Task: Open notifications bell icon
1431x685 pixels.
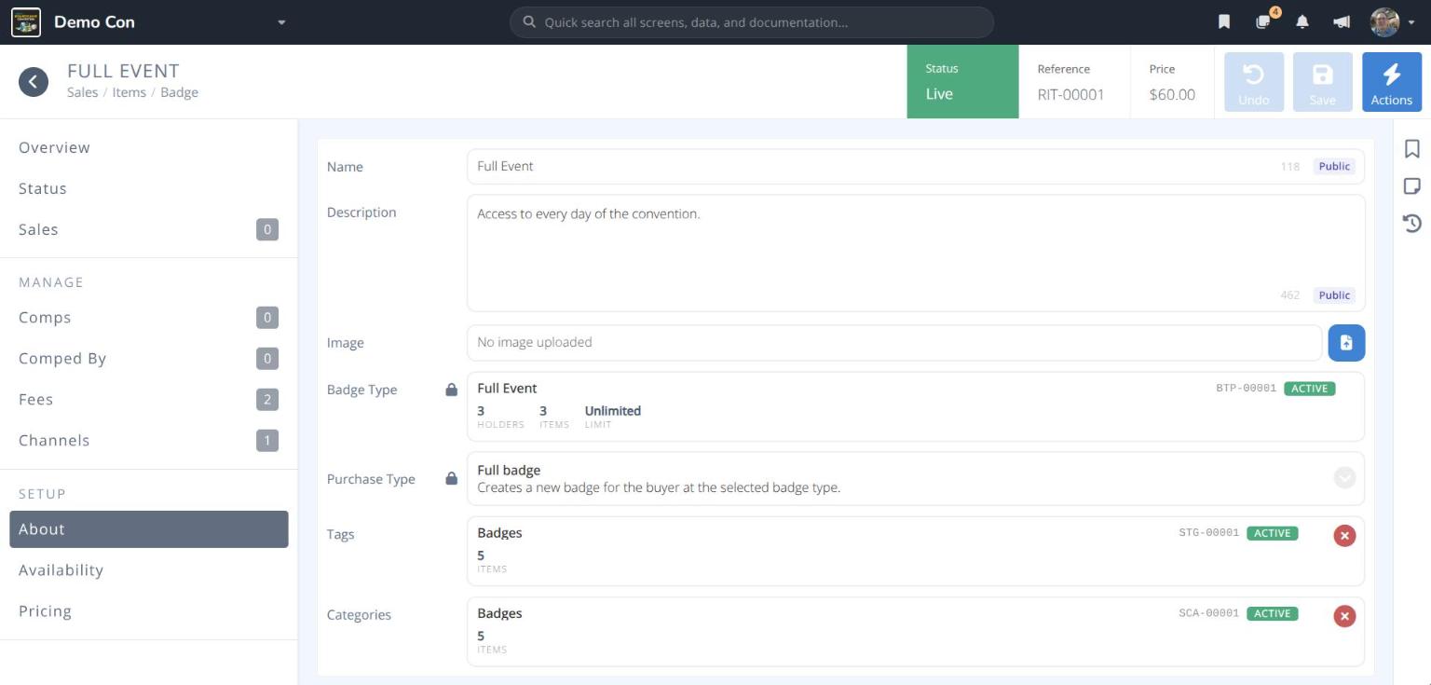Action: pyautogui.click(x=1302, y=22)
